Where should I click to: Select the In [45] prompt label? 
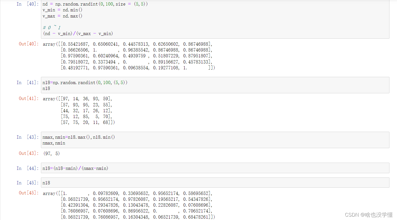(x=28, y=183)
